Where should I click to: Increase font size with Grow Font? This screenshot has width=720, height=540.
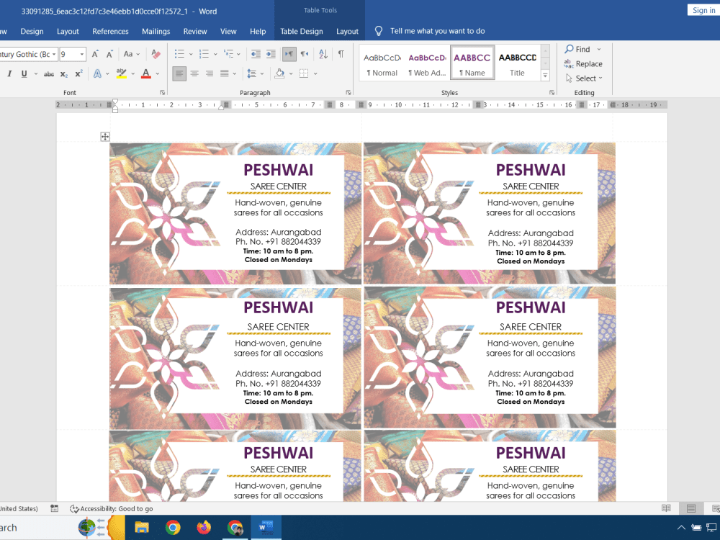tap(95, 54)
